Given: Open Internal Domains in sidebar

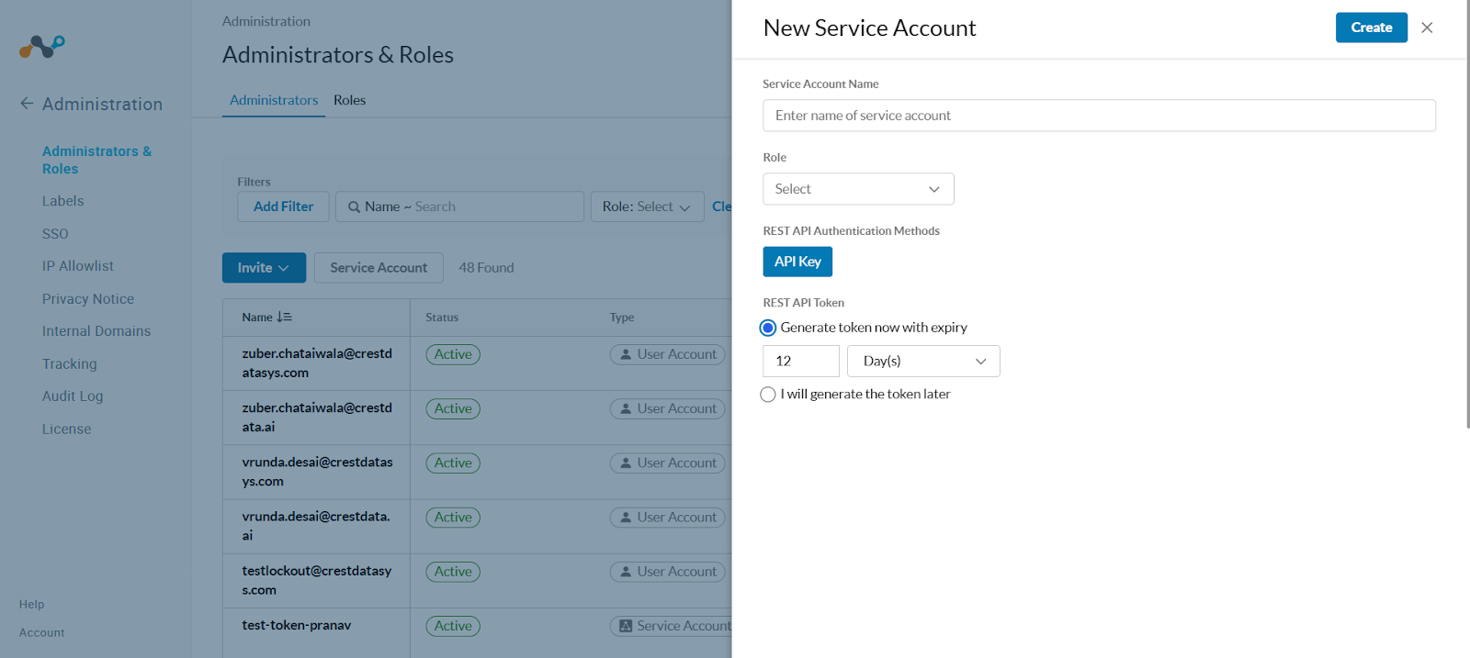Looking at the screenshot, I should pyautogui.click(x=96, y=331).
